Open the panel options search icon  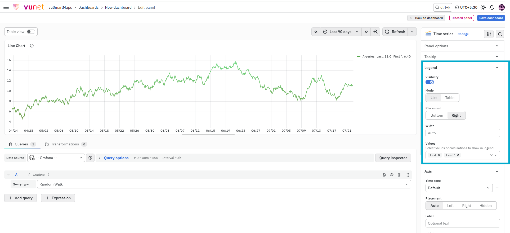500,34
